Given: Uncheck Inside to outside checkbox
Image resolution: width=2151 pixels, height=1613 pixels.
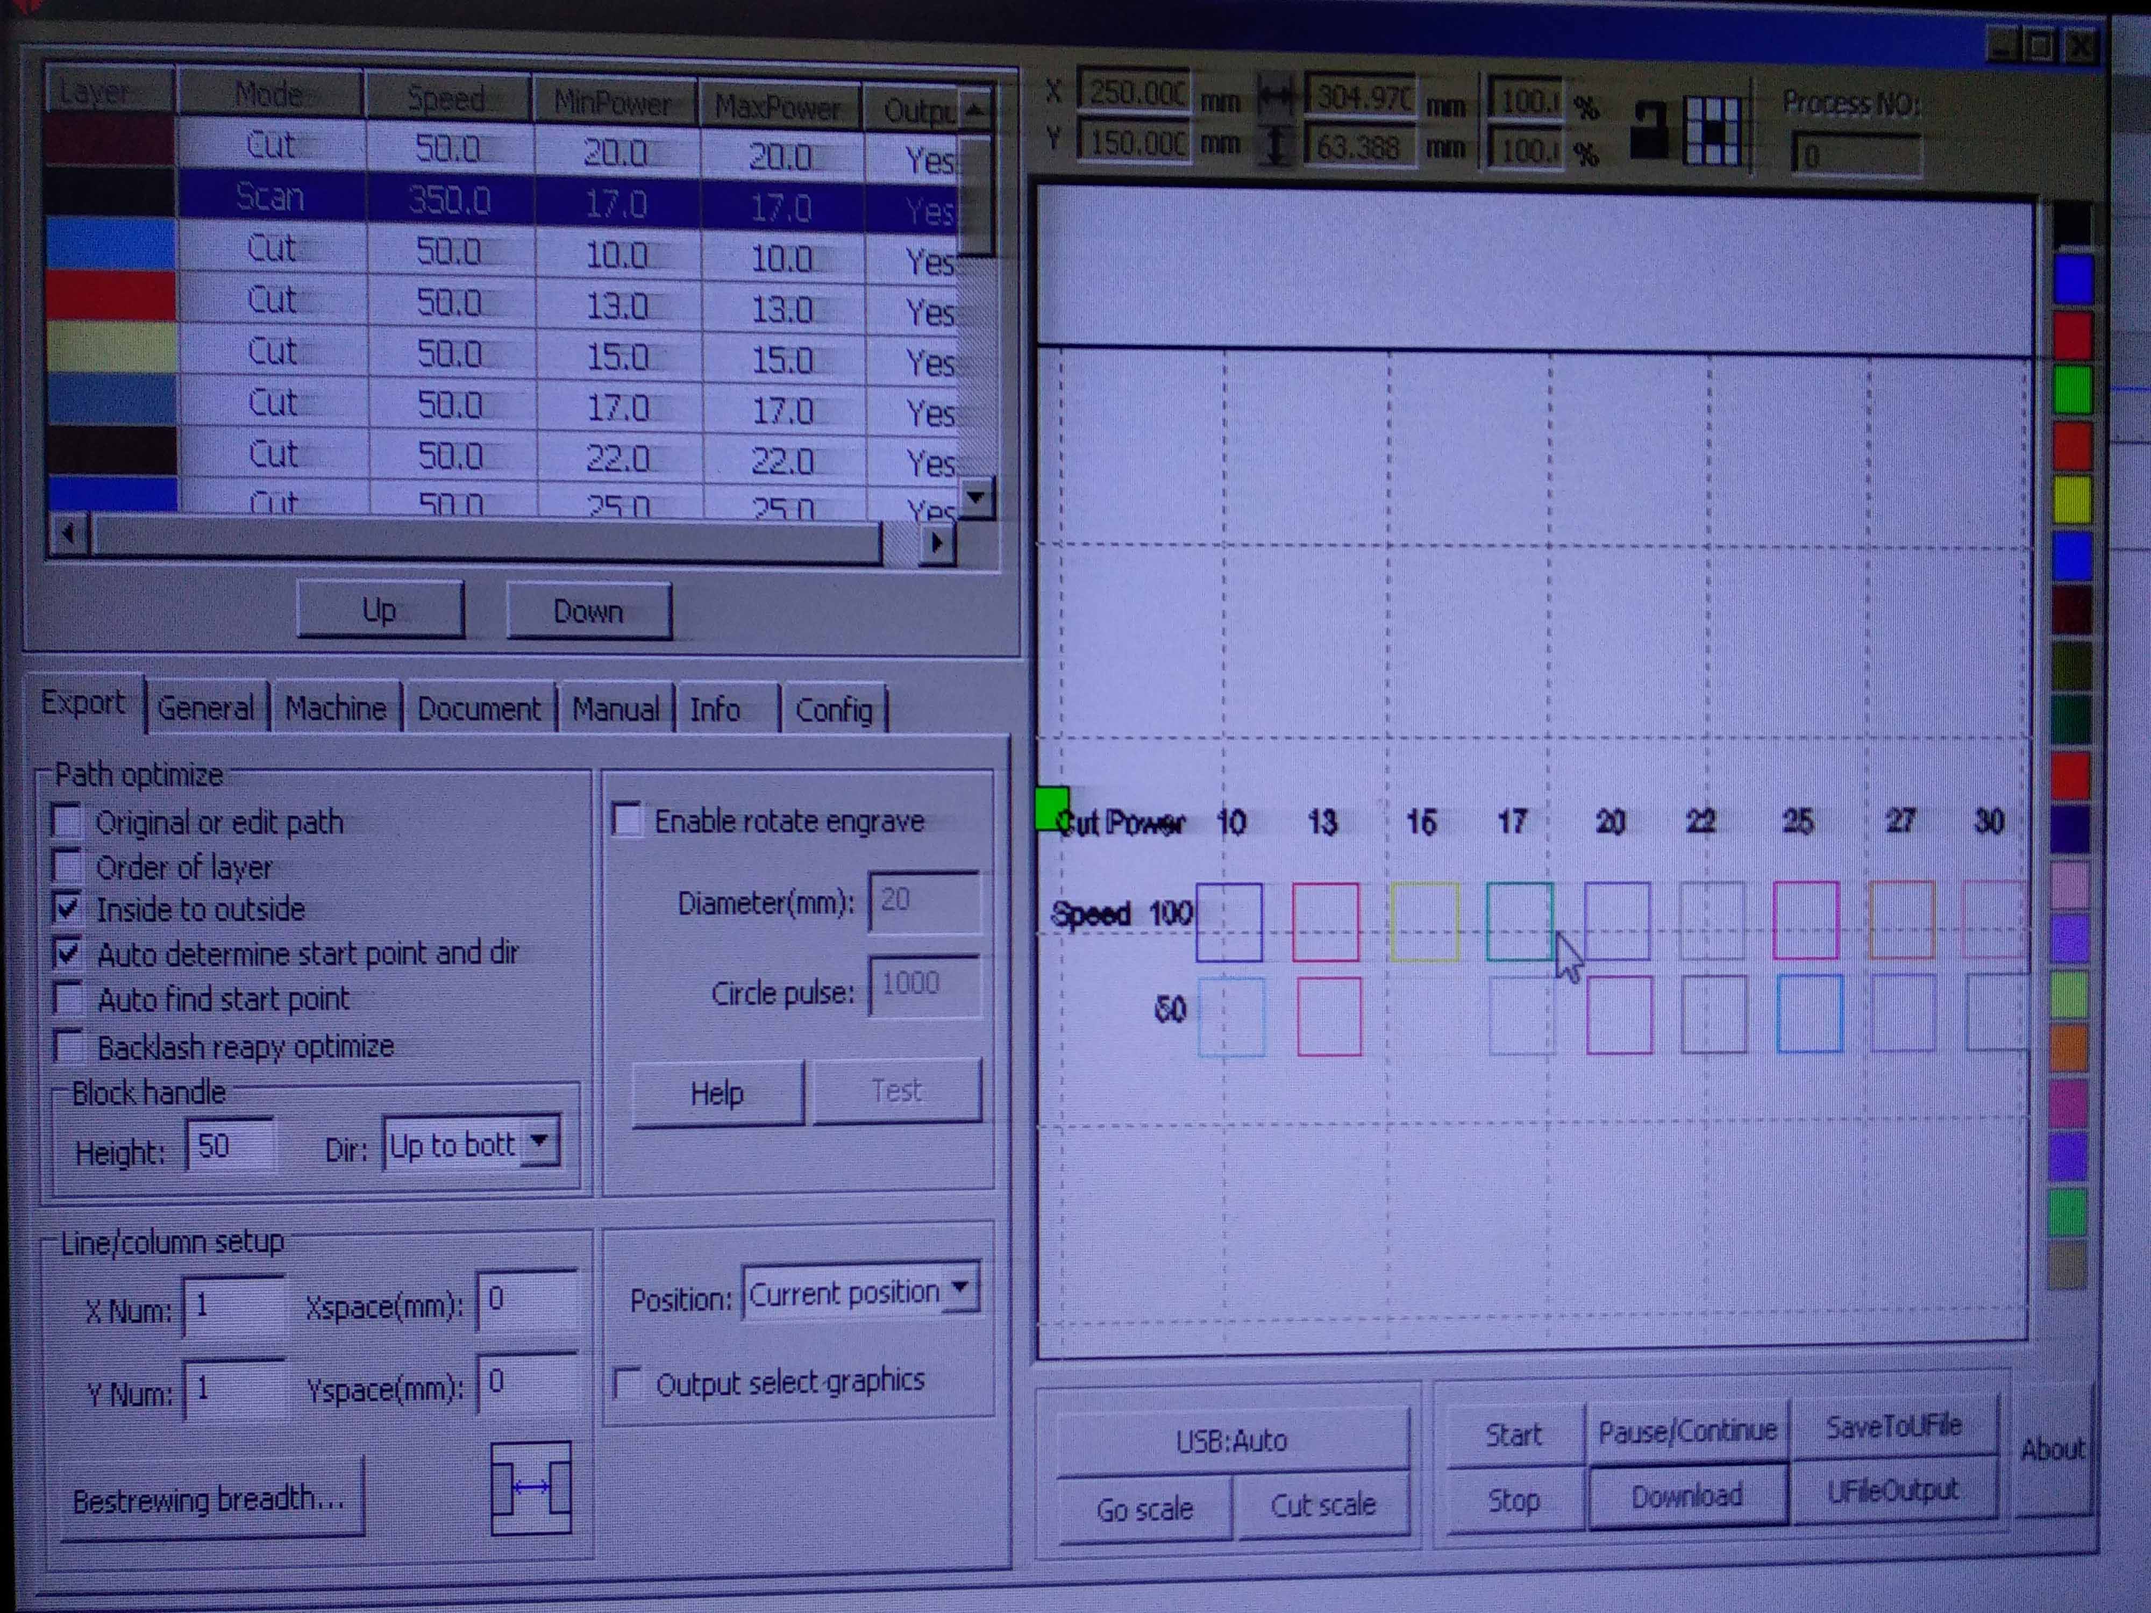Looking at the screenshot, I should click(67, 909).
